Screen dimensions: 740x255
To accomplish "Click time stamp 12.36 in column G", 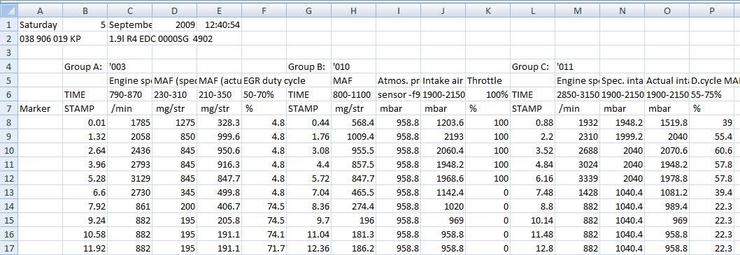I will tap(308, 249).
